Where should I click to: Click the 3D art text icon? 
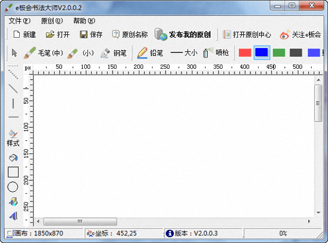pyautogui.click(x=13, y=202)
